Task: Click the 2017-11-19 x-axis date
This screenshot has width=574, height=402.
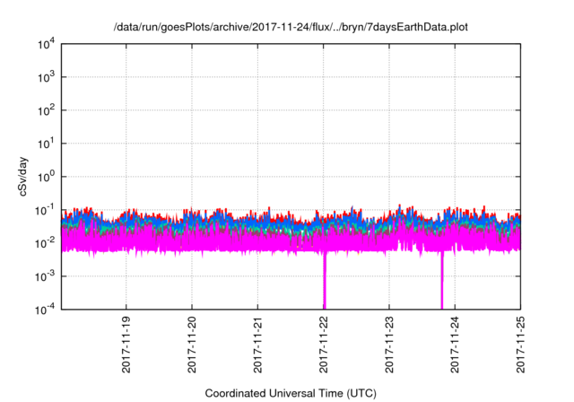Action: (x=126, y=345)
